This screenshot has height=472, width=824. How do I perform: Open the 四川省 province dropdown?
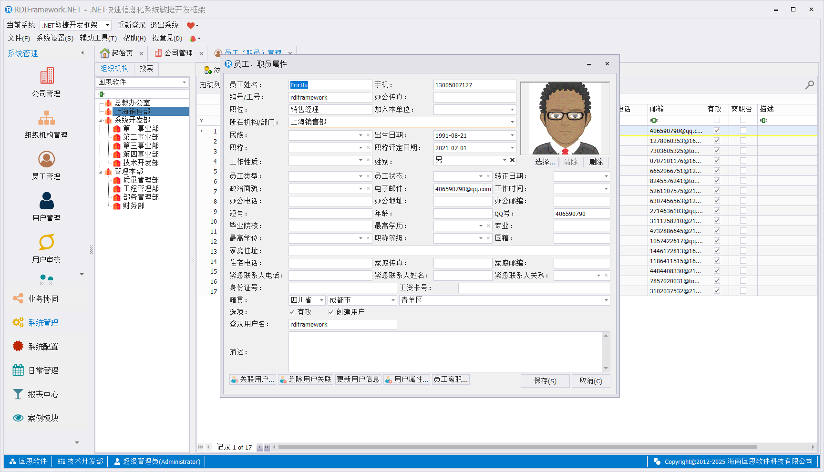pos(321,300)
